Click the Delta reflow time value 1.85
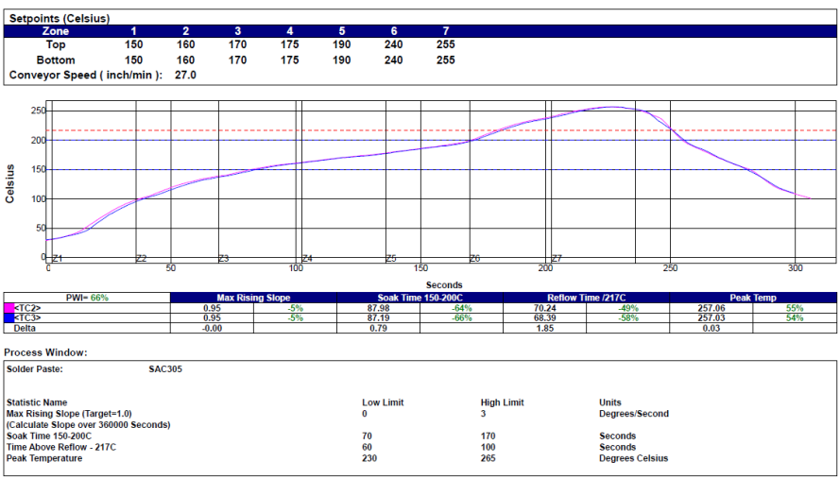The image size is (840, 479). pos(545,328)
